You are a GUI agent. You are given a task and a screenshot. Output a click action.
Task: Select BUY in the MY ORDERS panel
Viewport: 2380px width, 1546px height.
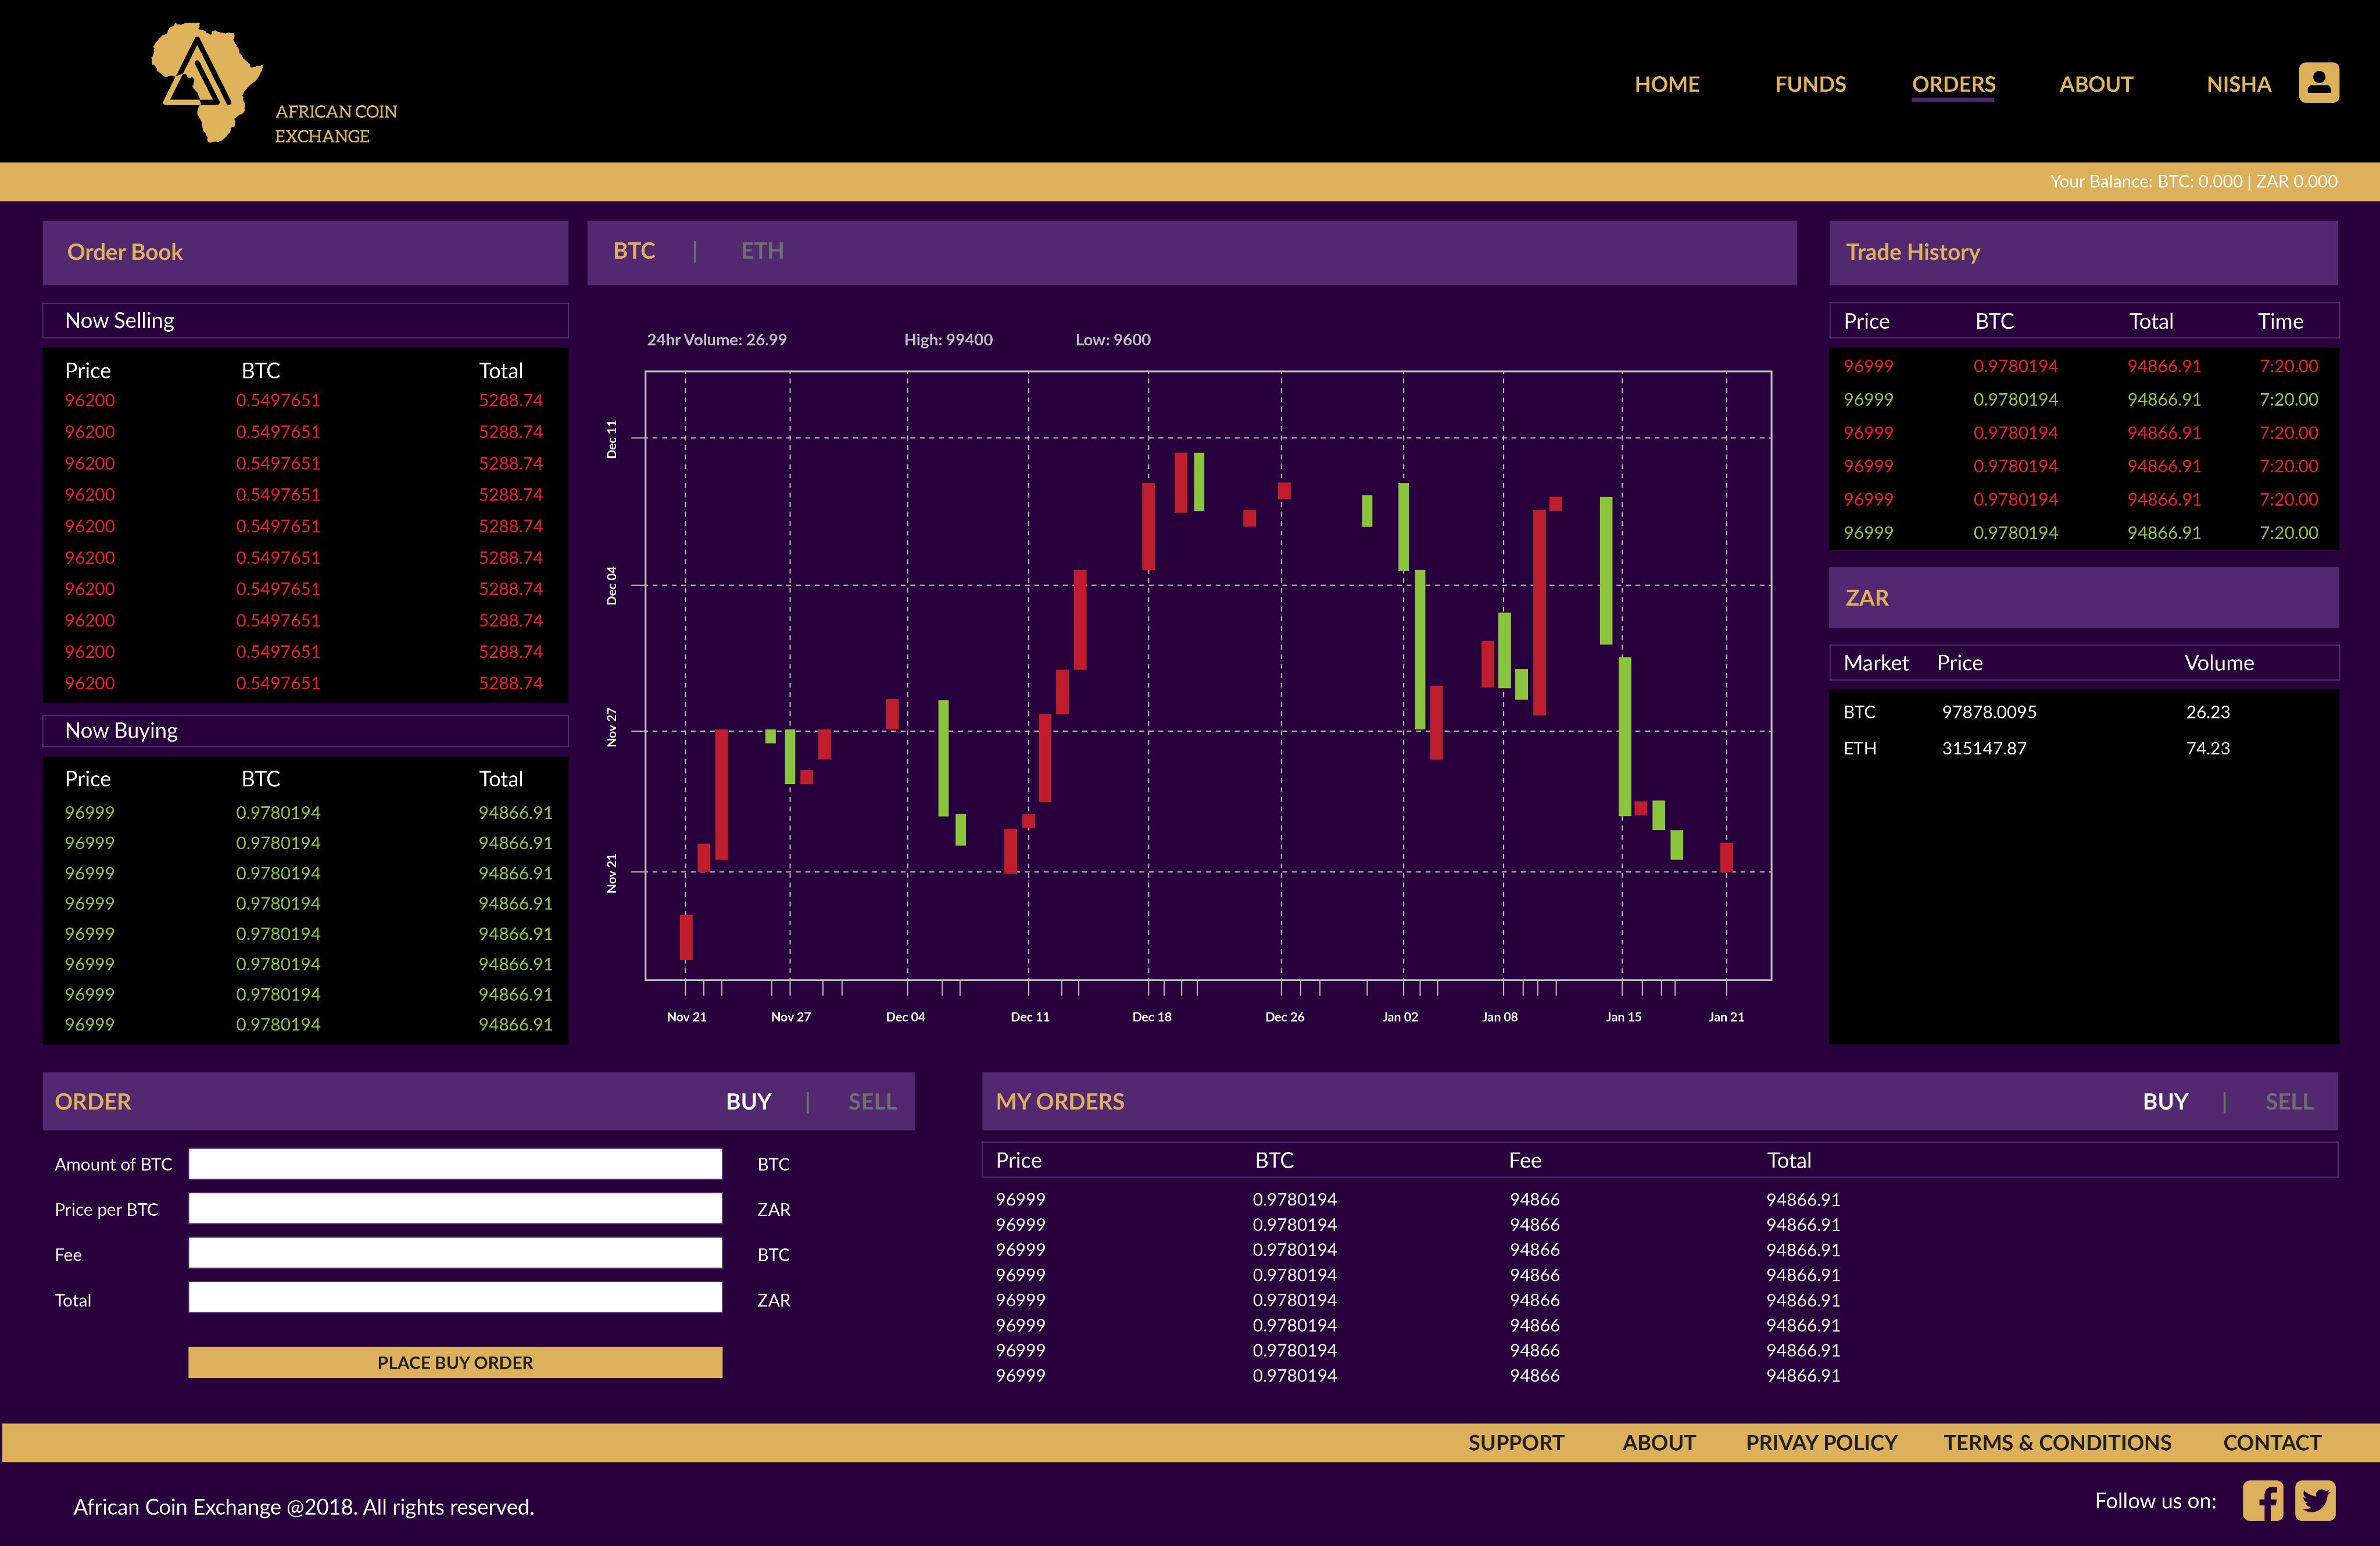[2165, 1101]
